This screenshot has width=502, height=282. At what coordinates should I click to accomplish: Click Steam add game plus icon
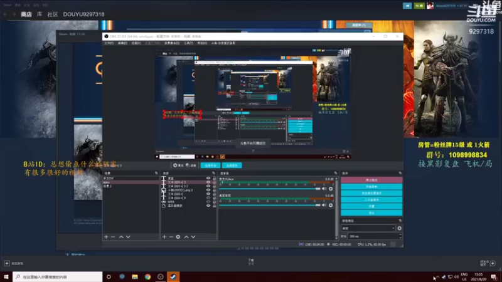pyautogui.click(x=7, y=263)
